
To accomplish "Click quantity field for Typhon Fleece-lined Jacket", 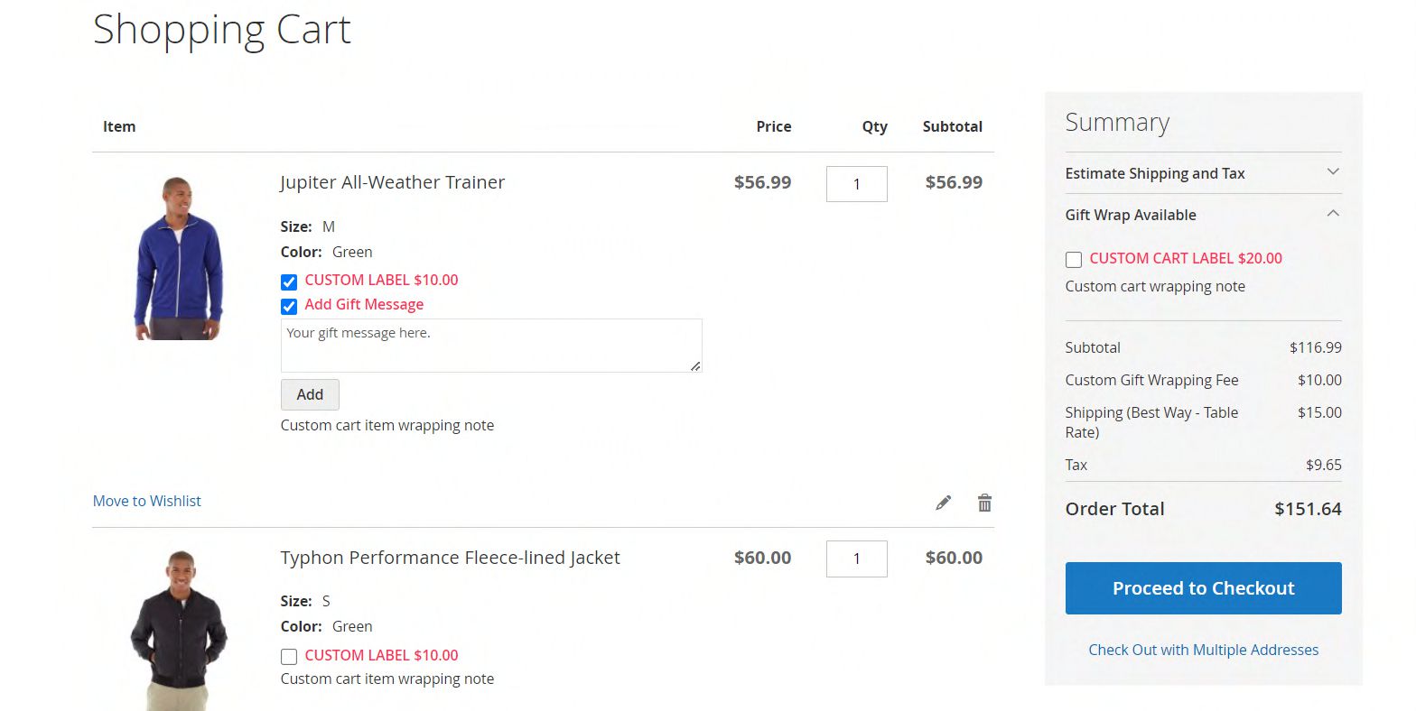I will tap(856, 559).
